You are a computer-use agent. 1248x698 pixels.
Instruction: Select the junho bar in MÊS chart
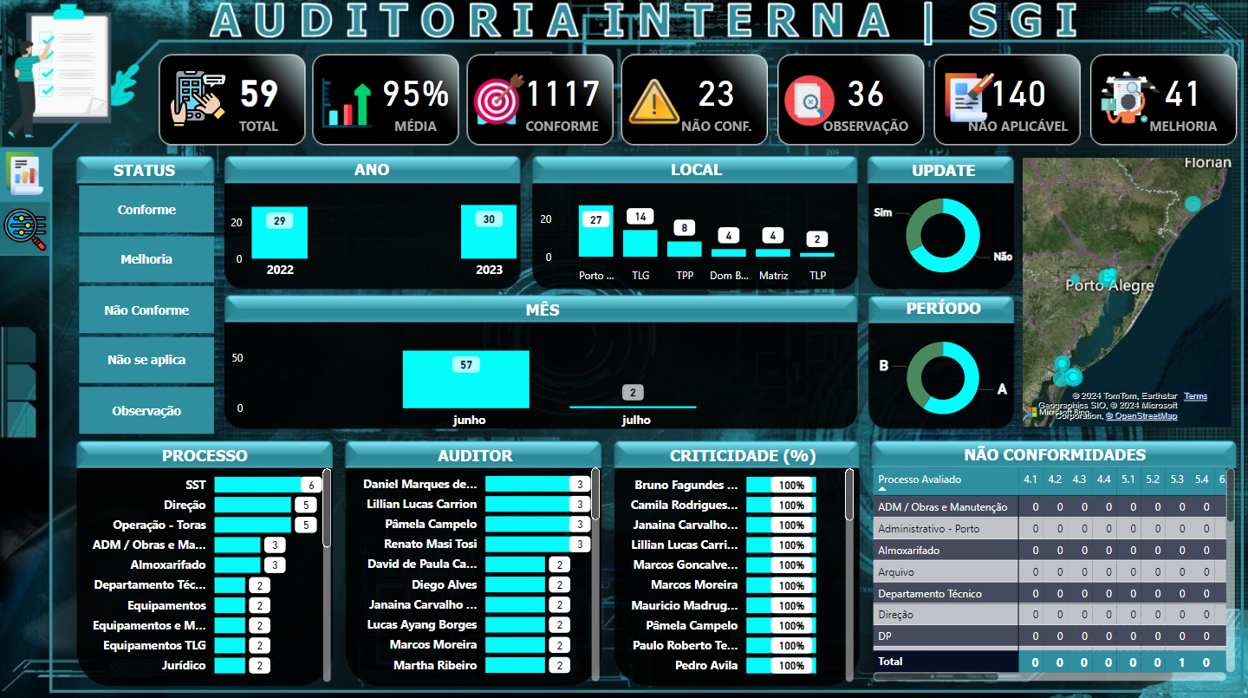click(465, 379)
